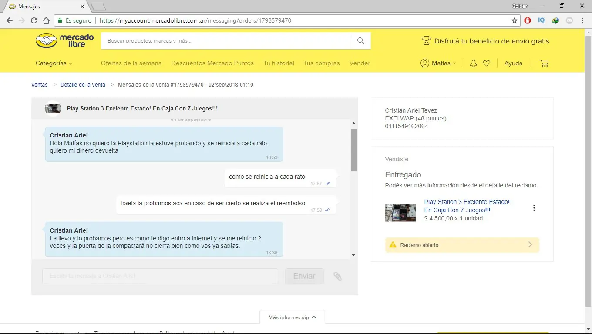Click Disfrutá tu beneficio de envío gratis
This screenshot has height=334, width=592.
(491, 41)
